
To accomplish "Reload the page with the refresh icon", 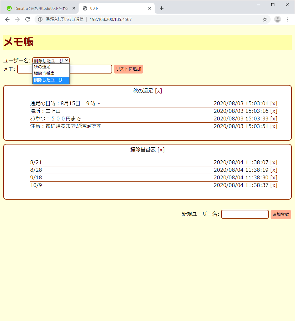I will coord(28,19).
